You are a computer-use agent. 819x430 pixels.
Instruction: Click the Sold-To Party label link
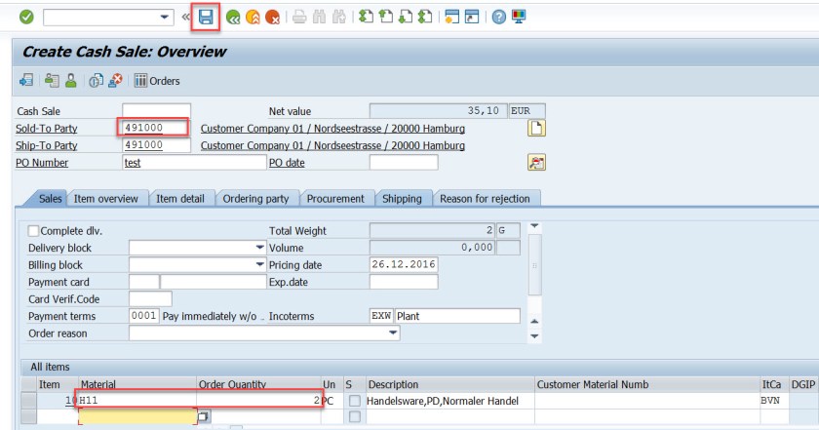pos(46,129)
